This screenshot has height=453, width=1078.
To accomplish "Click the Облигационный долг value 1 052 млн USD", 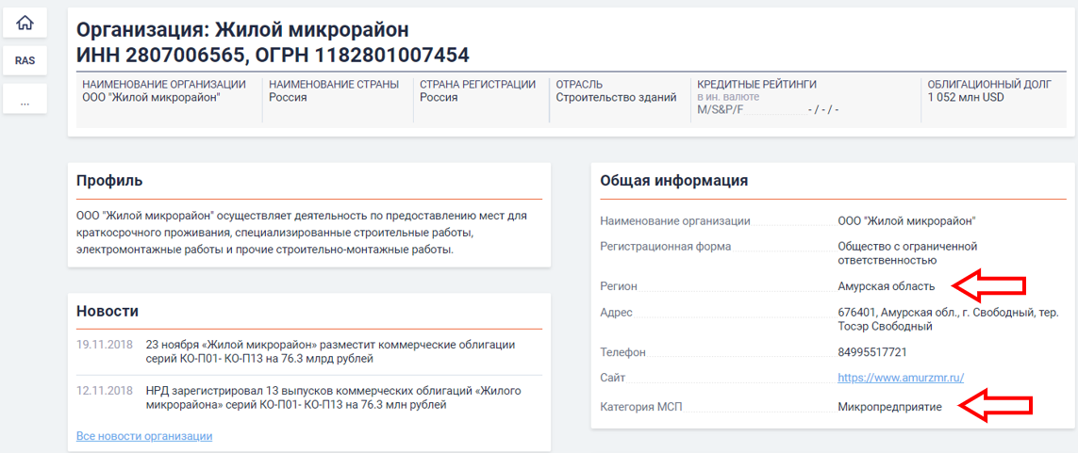I will click(x=966, y=97).
